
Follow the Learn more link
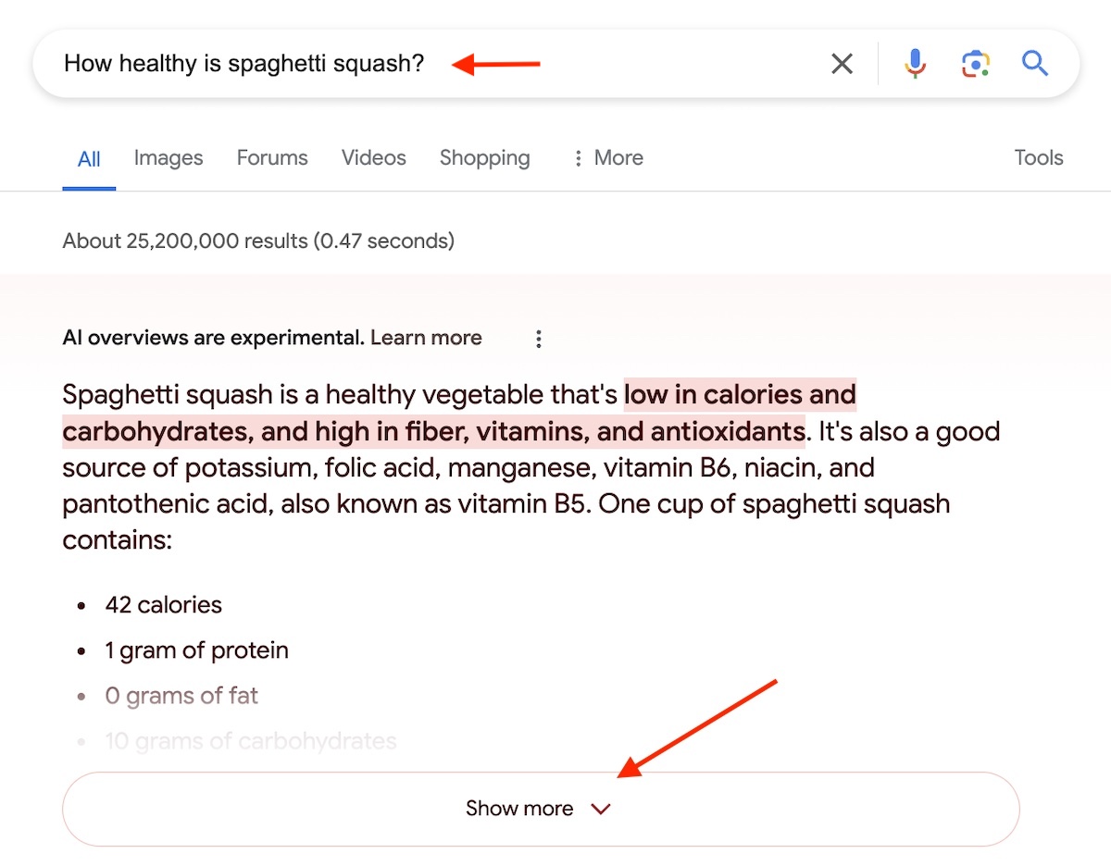(x=426, y=338)
